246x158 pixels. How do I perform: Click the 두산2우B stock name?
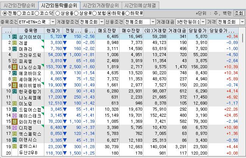28,153
